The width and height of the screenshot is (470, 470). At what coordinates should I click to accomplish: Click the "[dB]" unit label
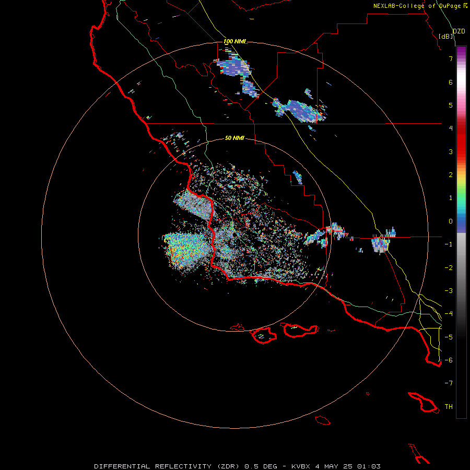[446, 36]
